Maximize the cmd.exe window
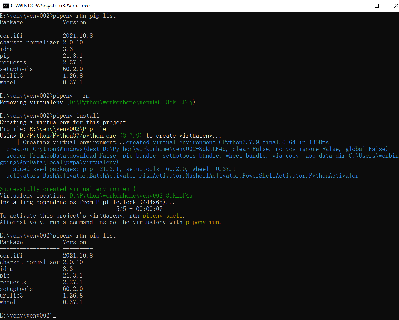Image resolution: width=399 pixels, height=320 pixels. (377, 6)
